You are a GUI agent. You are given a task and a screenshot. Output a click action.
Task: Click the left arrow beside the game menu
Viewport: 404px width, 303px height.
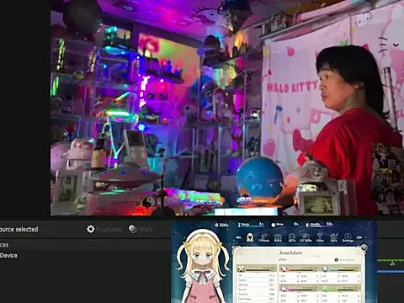(238, 237)
